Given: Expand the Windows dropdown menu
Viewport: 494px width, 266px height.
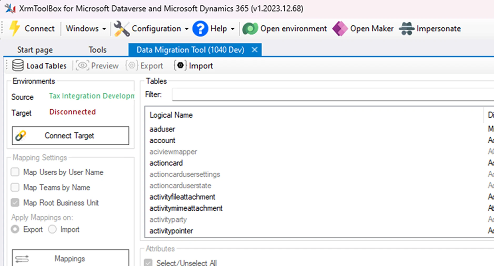Looking at the screenshot, I should pyautogui.click(x=104, y=29).
